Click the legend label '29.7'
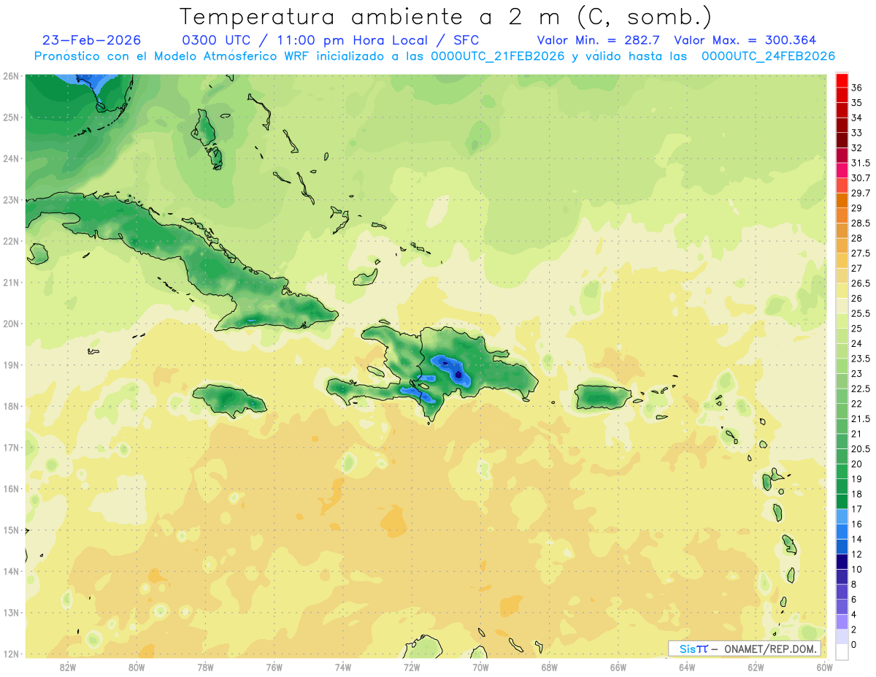The height and width of the screenshot is (677, 876). click(861, 193)
